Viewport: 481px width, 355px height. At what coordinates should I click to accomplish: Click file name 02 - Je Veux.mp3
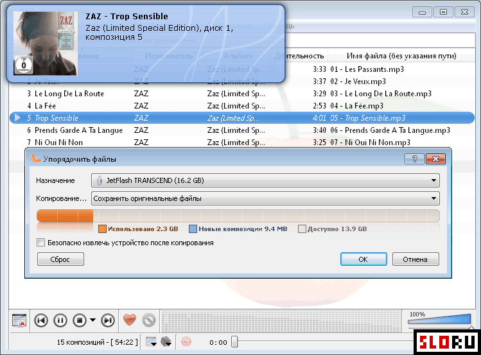358,82
